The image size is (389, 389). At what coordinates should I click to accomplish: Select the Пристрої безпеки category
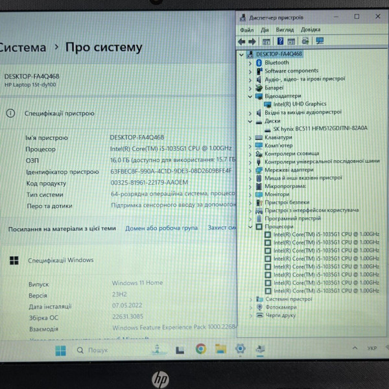(x=287, y=202)
